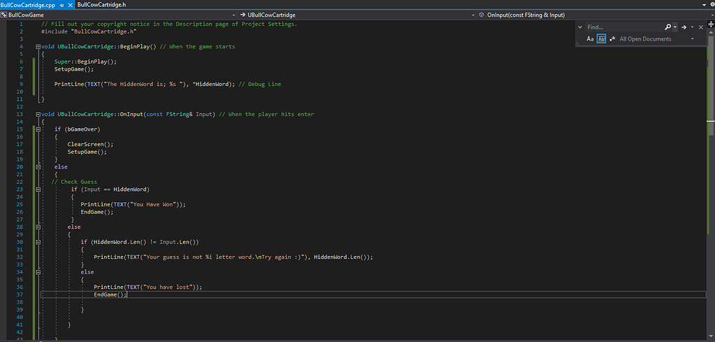Click the // Debug Line comment
The width and height of the screenshot is (715, 342).
click(260, 84)
